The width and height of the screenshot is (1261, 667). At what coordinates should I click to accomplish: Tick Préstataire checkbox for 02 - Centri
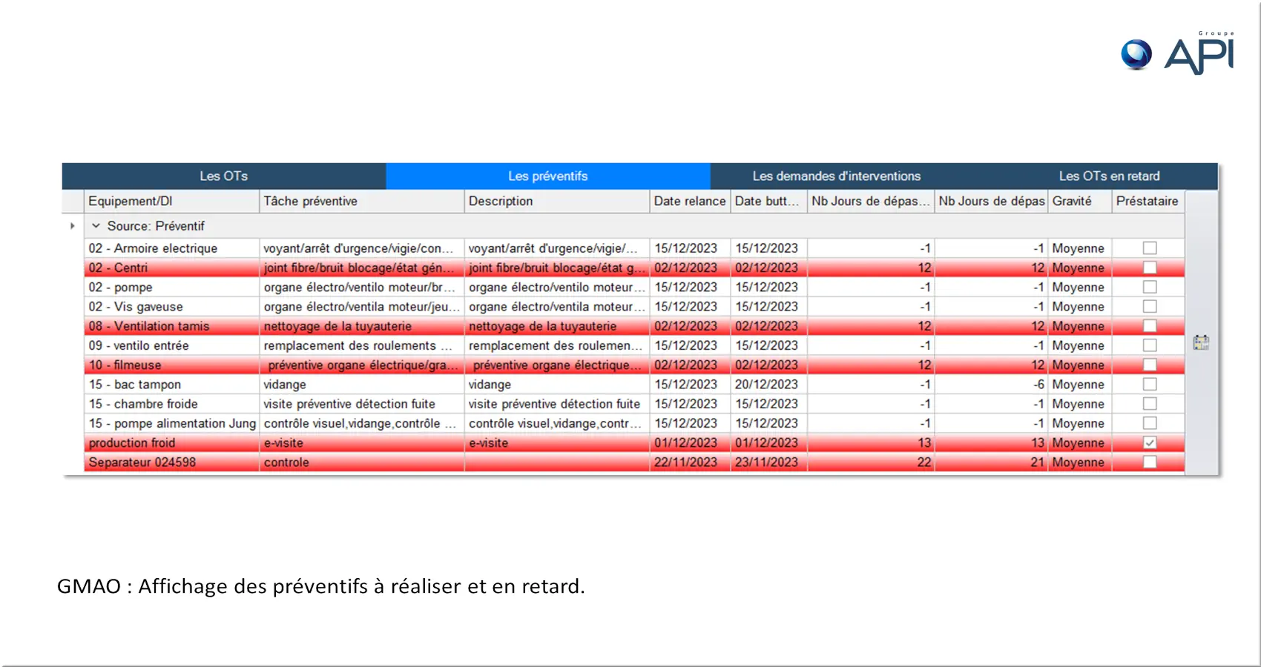coord(1150,268)
